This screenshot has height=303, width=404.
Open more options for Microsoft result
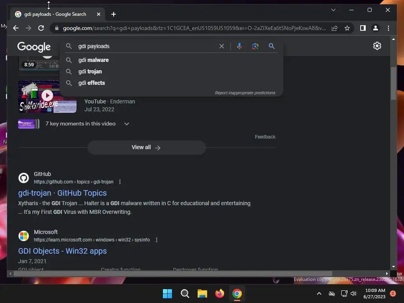click(x=156, y=240)
